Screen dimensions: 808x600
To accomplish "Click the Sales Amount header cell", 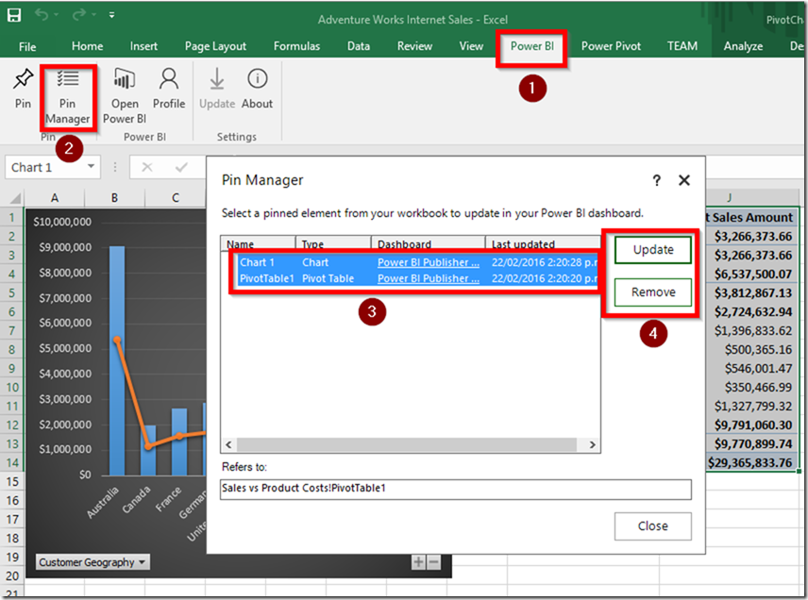I will (751, 217).
